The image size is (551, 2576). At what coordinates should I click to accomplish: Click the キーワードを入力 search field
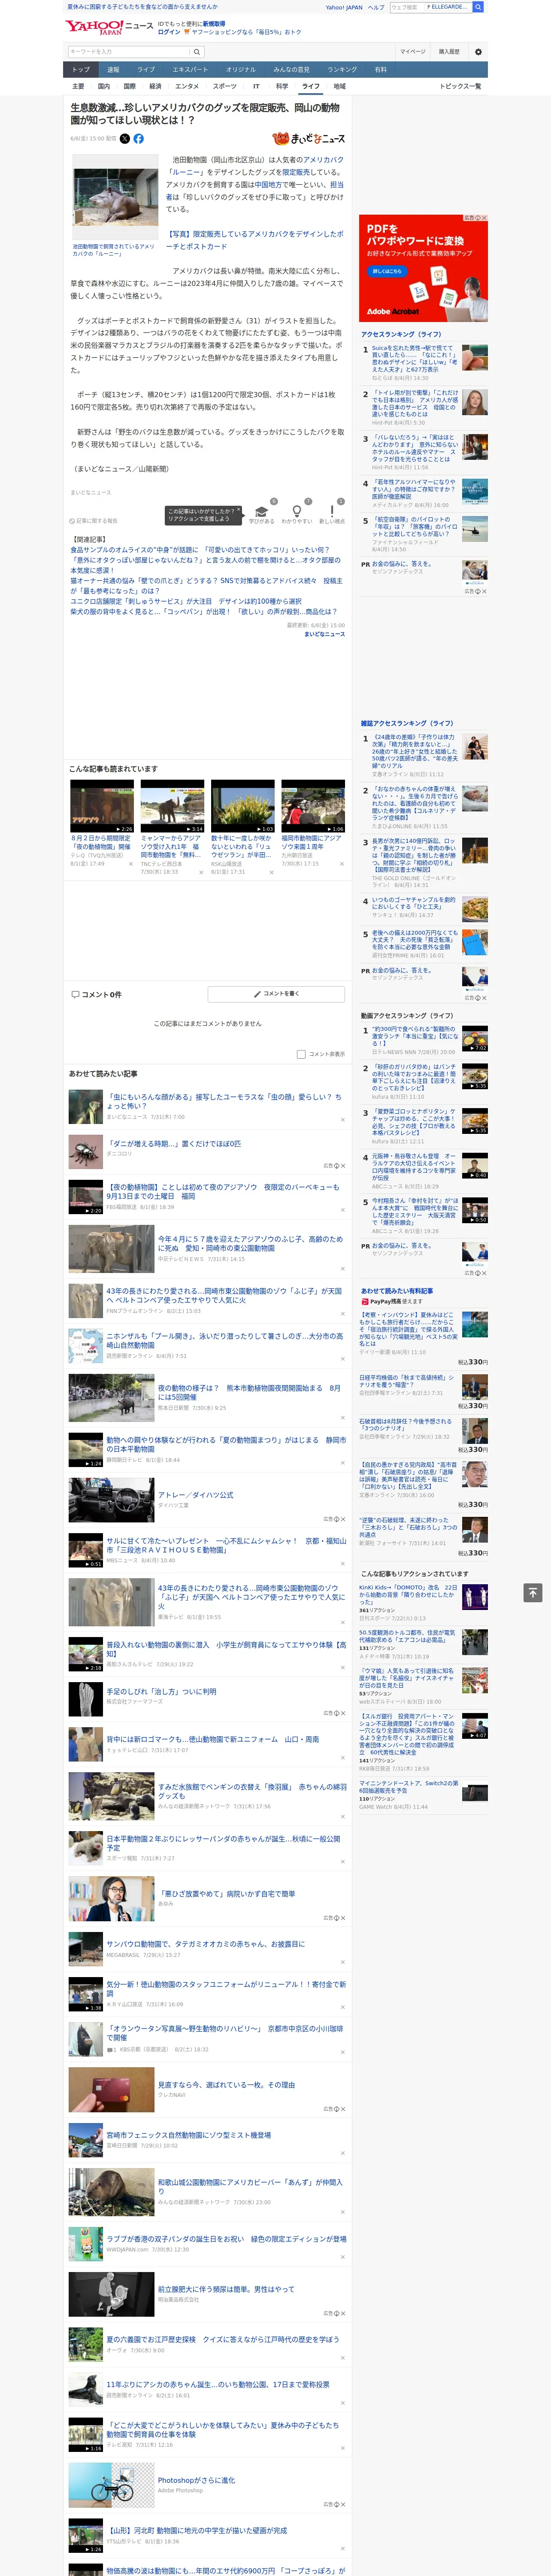129,51
